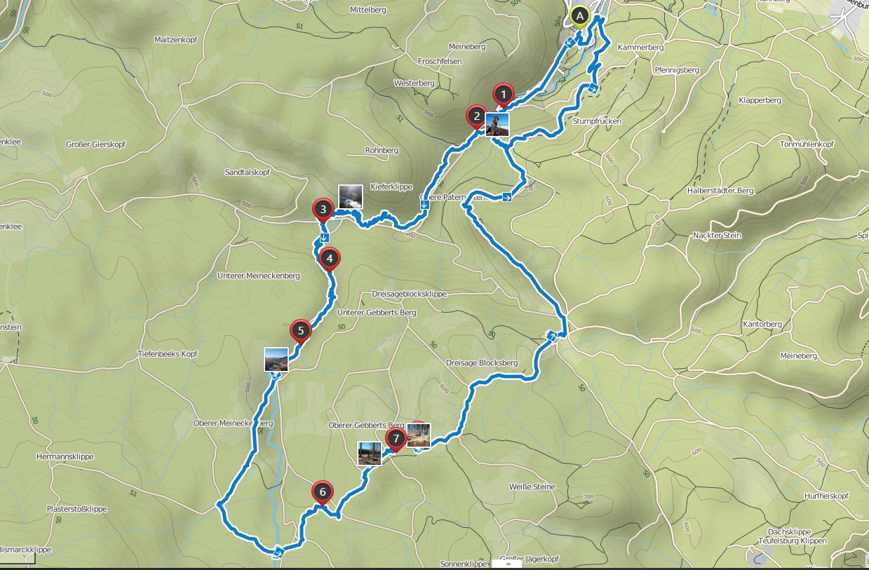Image resolution: width=869 pixels, height=570 pixels.
Task: Select red waypoint pin 6
Action: [x=323, y=493]
